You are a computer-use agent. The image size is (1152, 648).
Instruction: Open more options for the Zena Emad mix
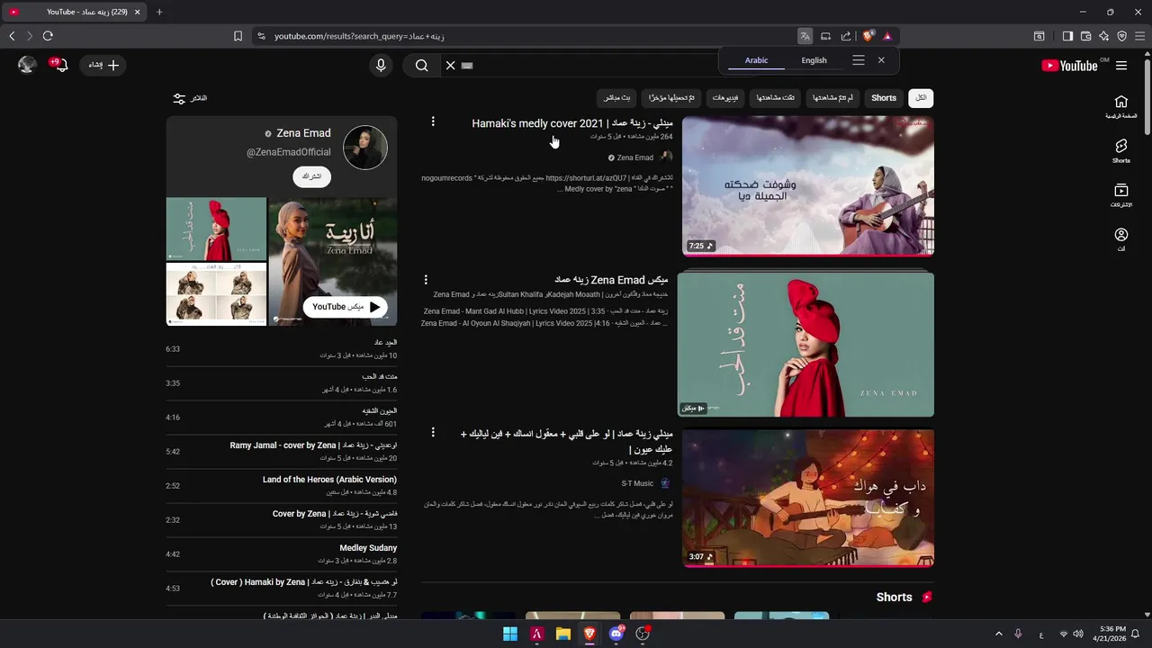(426, 280)
